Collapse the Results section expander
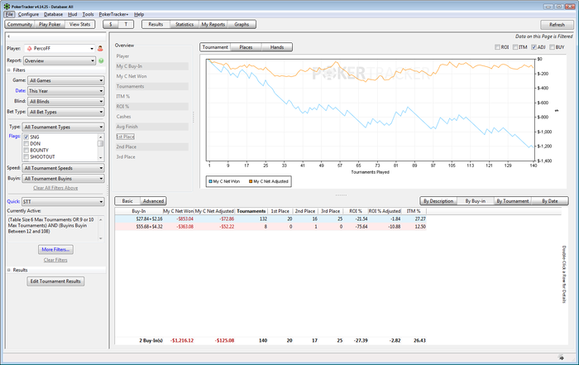579x365 pixels. click(x=9, y=270)
